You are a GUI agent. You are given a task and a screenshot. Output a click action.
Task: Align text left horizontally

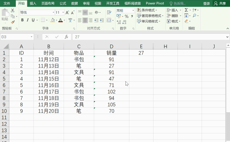coord(80,20)
